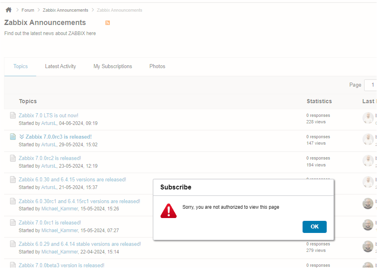Open the Photos tab
Image resolution: width=377 pixels, height=268 pixels.
[157, 66]
